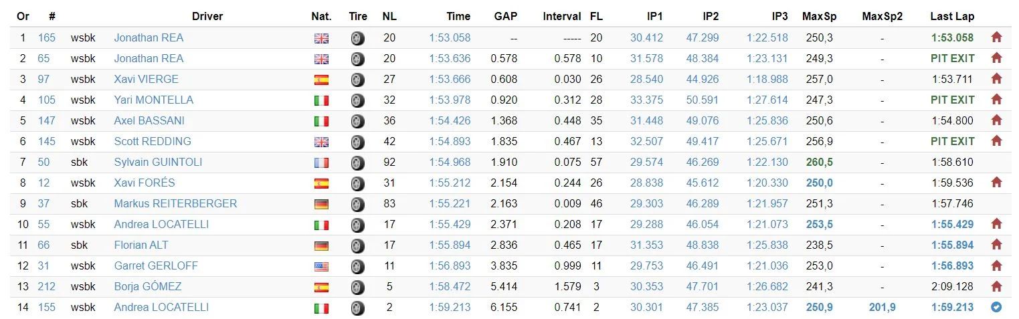Open driver Jonathan REA number 165
This screenshot has height=319, width=1019.
(149, 37)
